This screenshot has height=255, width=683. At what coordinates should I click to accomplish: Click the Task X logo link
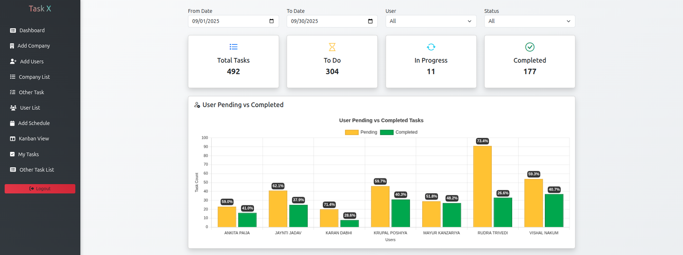40,9
